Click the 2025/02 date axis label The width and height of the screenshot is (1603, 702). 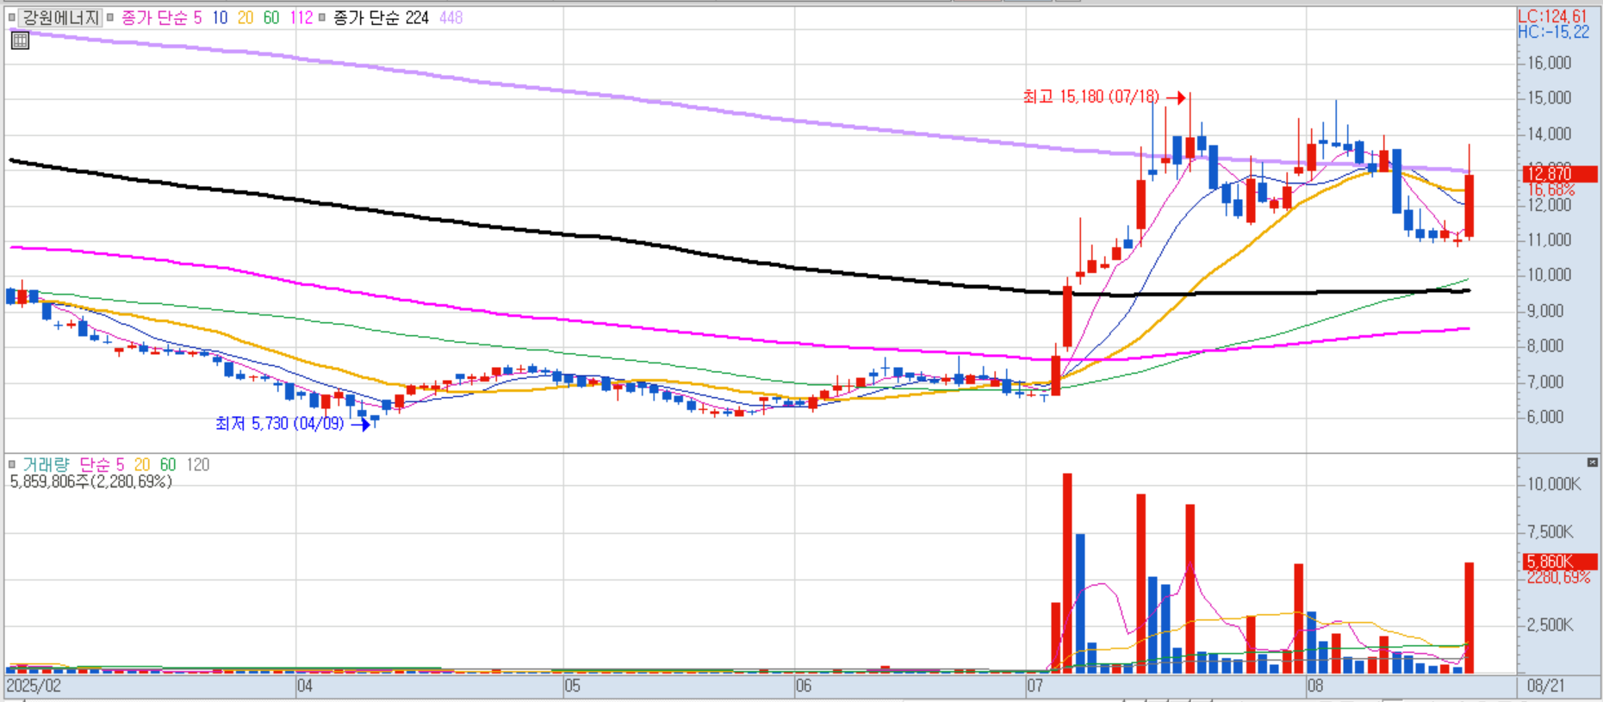click(x=34, y=686)
